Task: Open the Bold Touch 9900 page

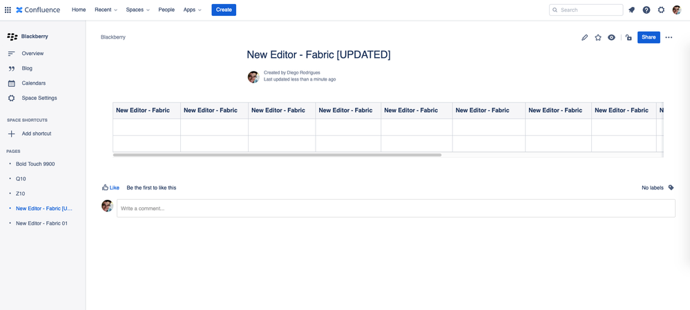Action: pyautogui.click(x=35, y=164)
